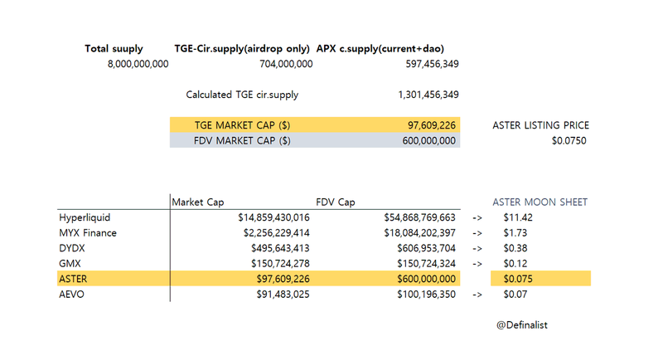Select the "APX c.supply(current+dao)" header
This screenshot has height=346, width=663.
(x=380, y=49)
